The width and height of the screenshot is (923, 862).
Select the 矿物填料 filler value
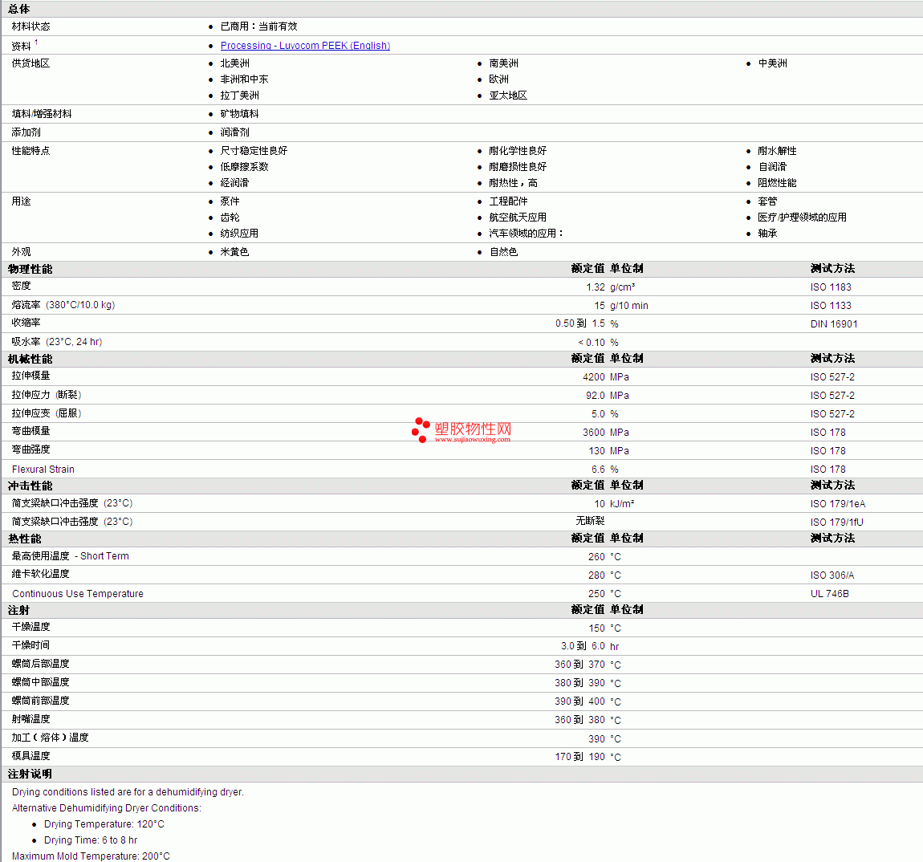click(240, 114)
